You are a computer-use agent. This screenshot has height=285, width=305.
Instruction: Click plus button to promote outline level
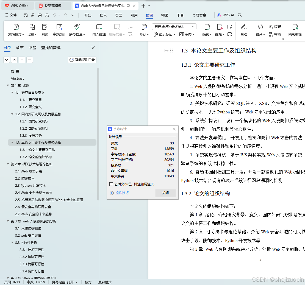[22, 60]
